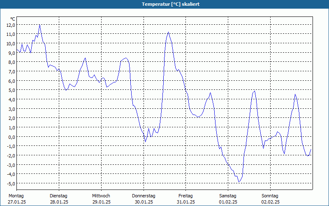Click the °C unit label
The height and width of the screenshot is (206, 329).
[x=13, y=19]
